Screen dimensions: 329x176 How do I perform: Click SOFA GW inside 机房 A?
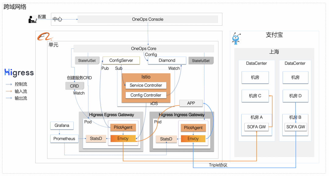click(x=256, y=127)
